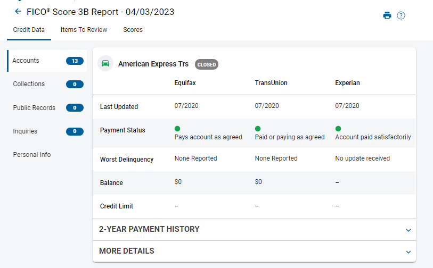Open the Scores tab
Viewport: 433px width, 268px height.
(x=133, y=30)
